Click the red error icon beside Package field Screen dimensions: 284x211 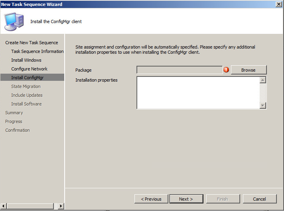[x=226, y=70]
